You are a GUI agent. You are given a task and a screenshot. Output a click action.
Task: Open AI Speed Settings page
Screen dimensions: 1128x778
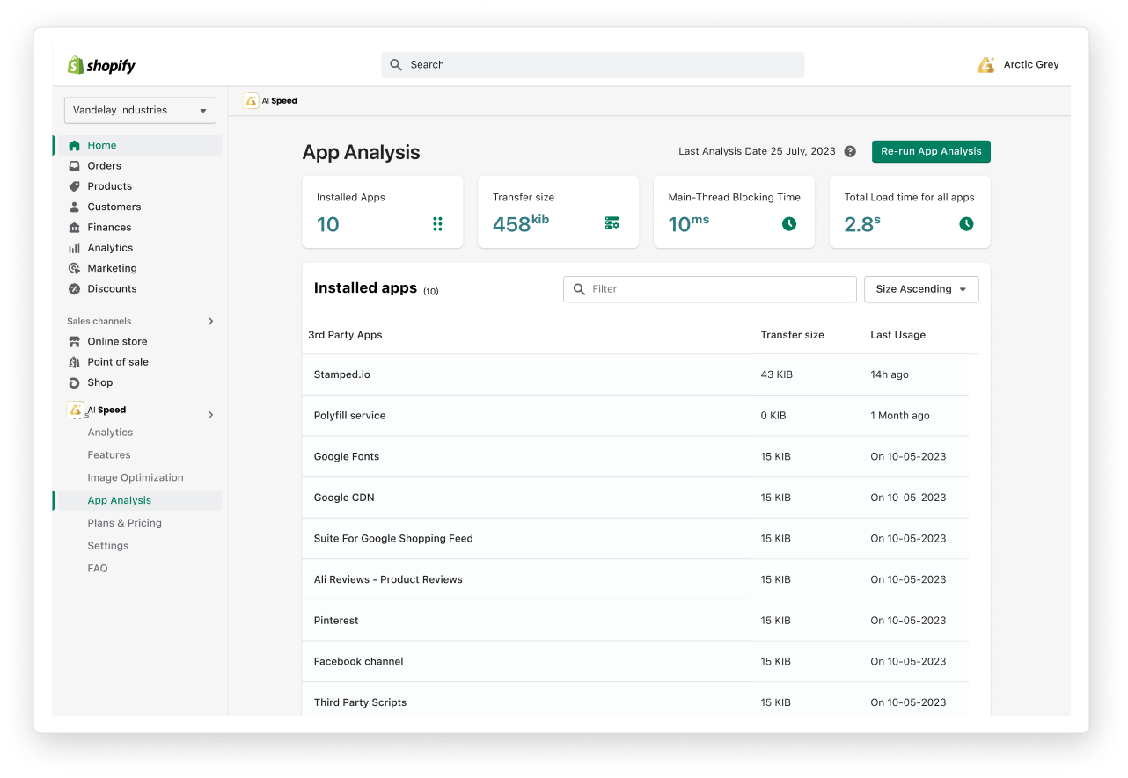click(x=108, y=546)
